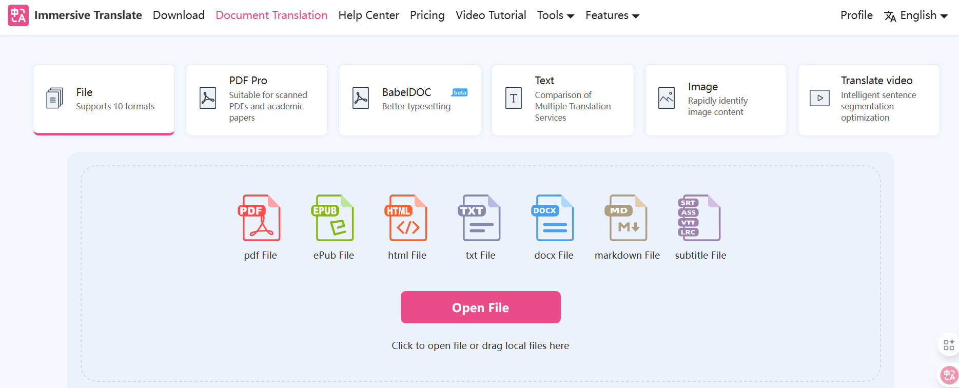
Task: Open the Help Center link
Action: tap(368, 15)
